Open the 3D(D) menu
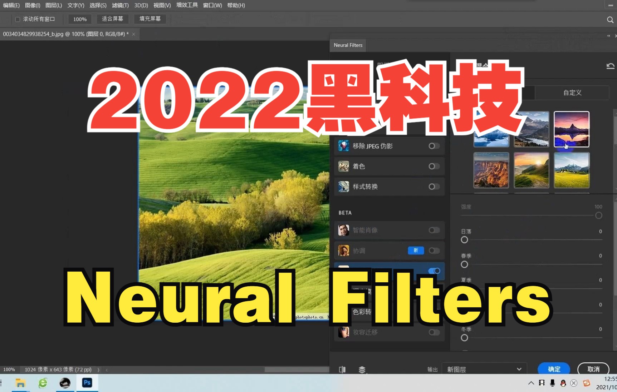Image resolution: width=617 pixels, height=392 pixels. 141,5
